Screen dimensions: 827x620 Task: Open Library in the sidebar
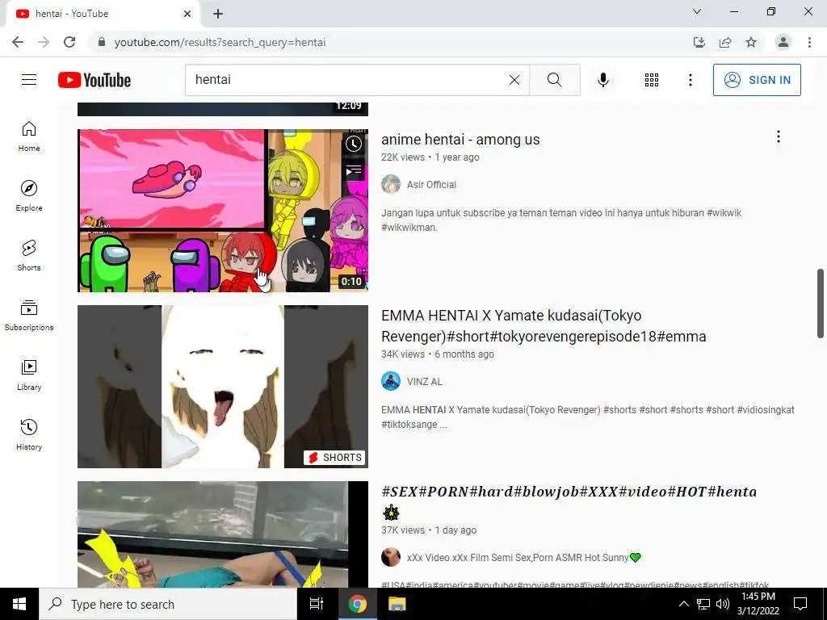pos(29,375)
